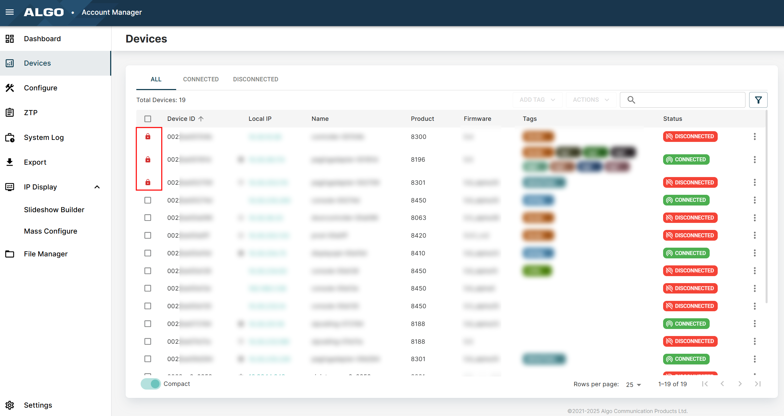Click the red lock icon on the 8300 row

(x=148, y=136)
